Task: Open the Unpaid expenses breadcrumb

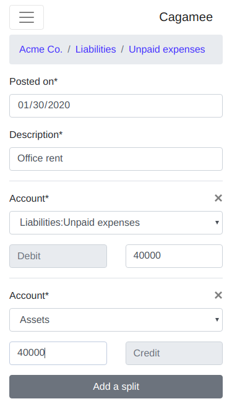Action: tap(167, 49)
